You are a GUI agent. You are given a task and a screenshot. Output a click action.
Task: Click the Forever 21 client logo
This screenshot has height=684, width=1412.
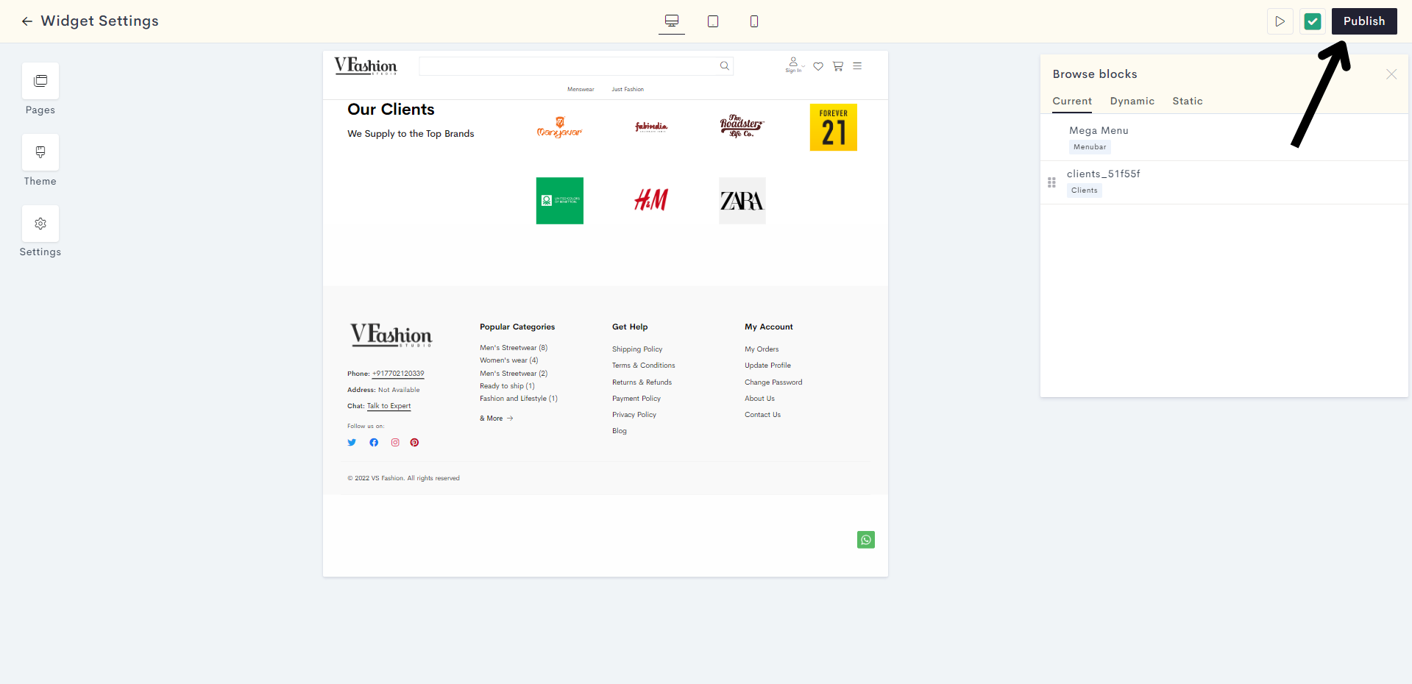pos(834,127)
